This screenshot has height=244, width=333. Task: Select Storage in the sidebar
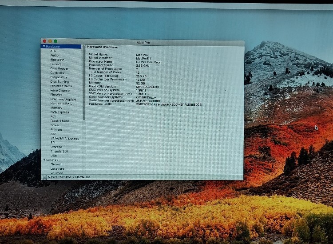point(56,147)
